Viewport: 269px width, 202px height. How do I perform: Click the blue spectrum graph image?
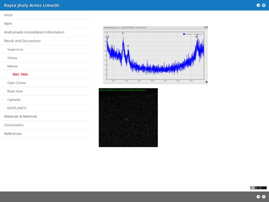(155, 55)
